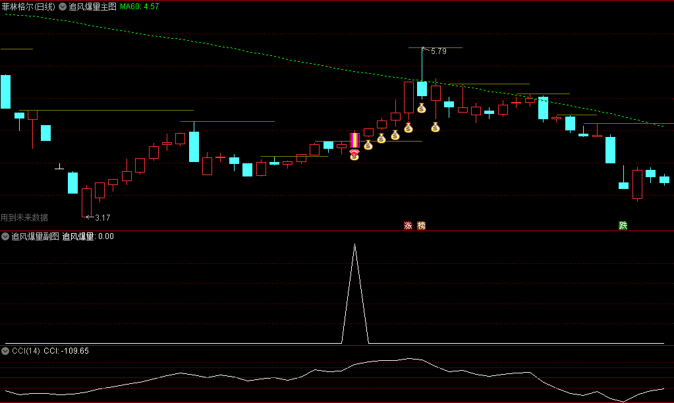Click the 菲林格尔(日线) stock title
The image size is (674, 403).
click(x=28, y=7)
